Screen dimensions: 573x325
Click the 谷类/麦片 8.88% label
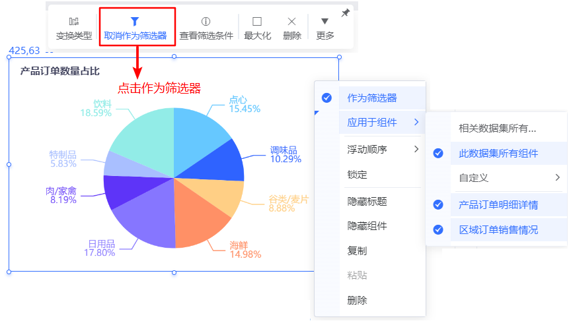point(289,204)
